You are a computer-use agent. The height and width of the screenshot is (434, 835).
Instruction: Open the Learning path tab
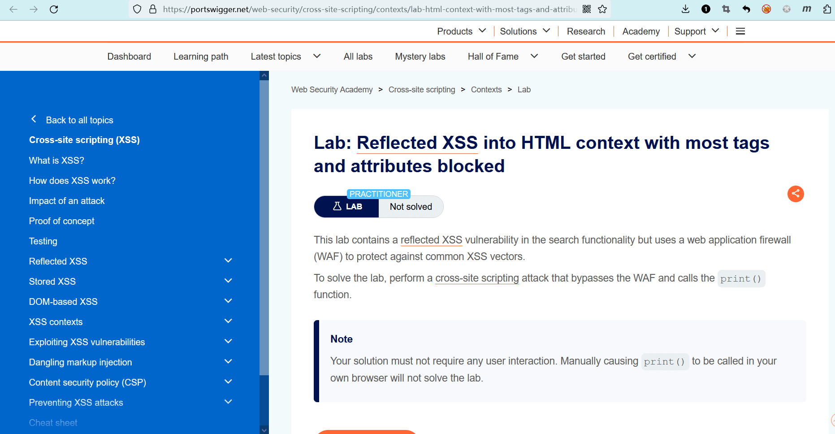click(x=201, y=56)
